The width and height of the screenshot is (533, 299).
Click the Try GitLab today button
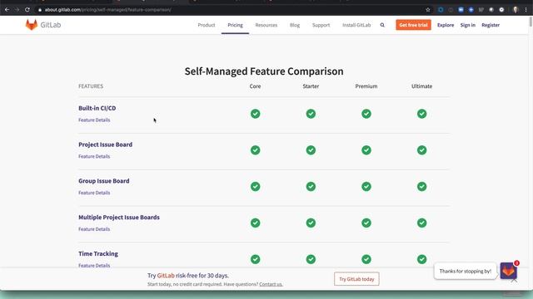[x=356, y=279]
